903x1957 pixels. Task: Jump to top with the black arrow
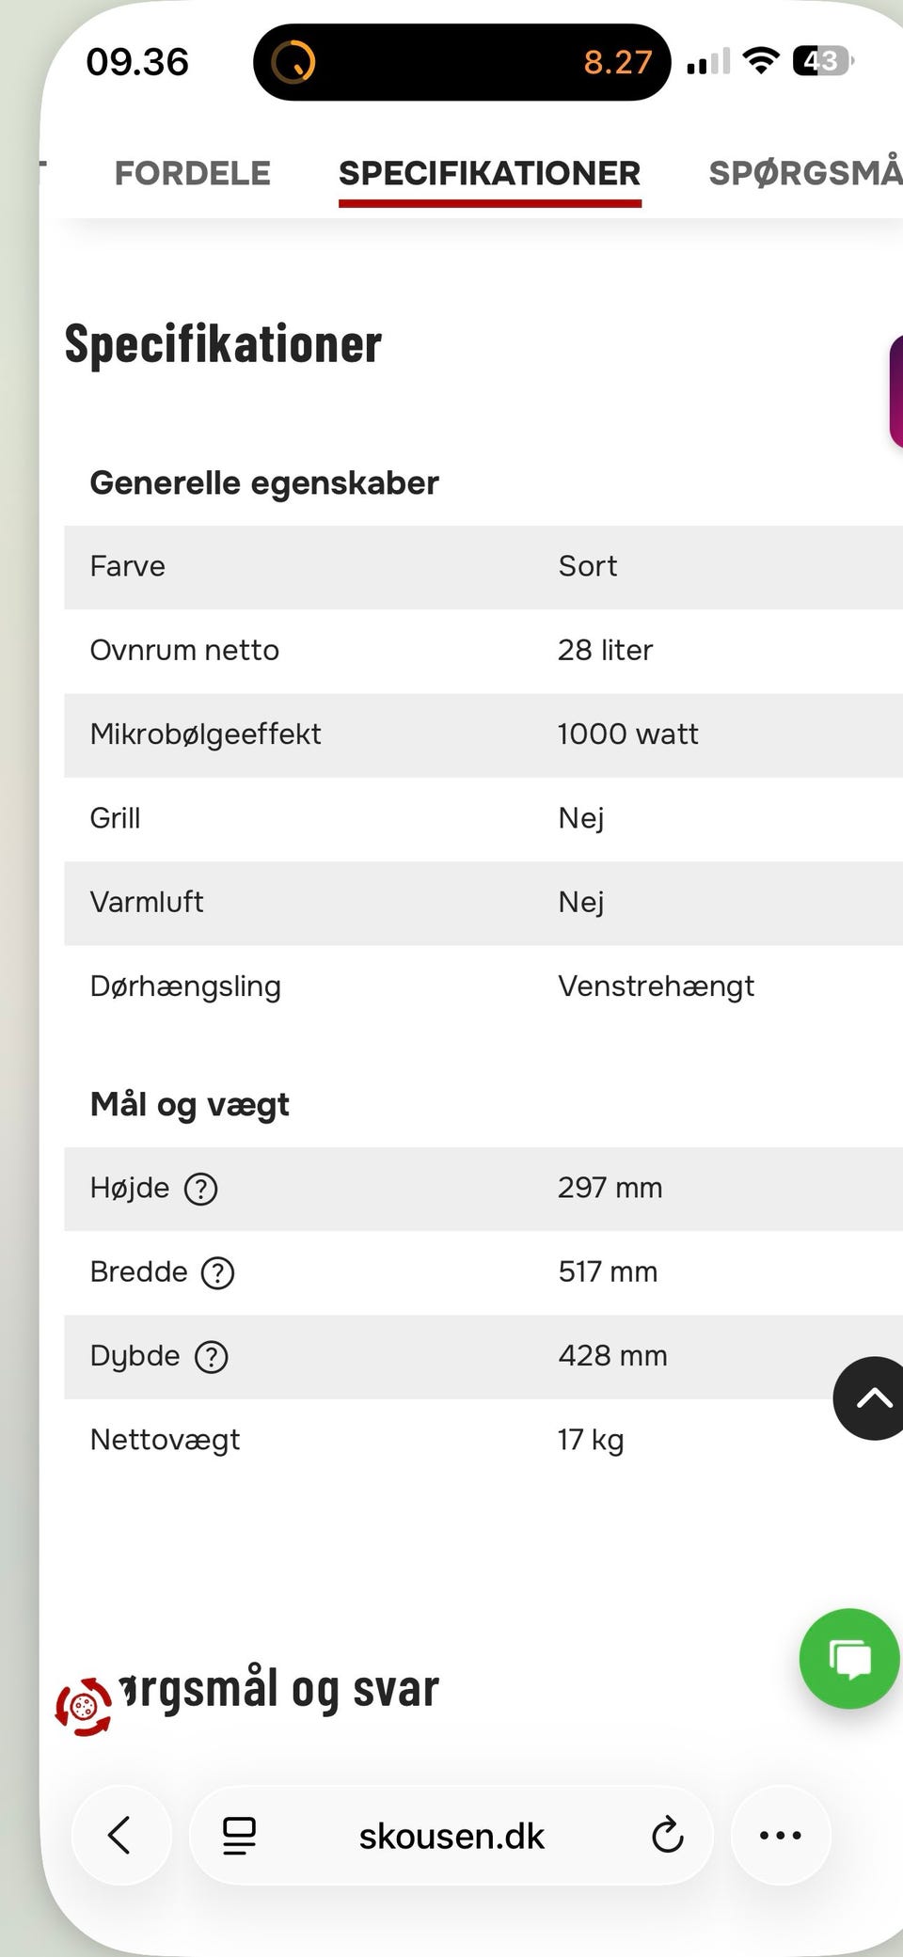coord(870,1398)
